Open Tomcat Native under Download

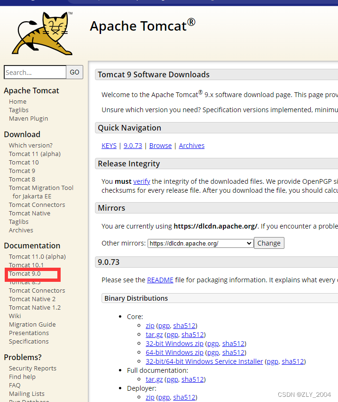point(30,213)
